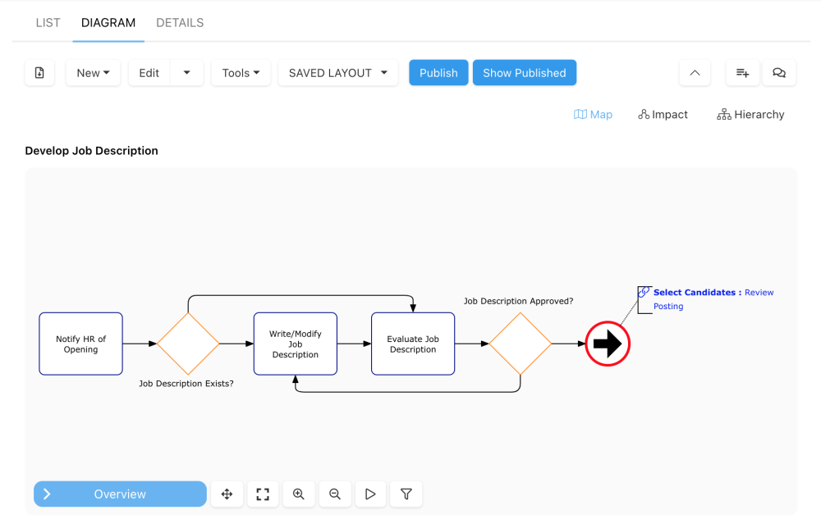Click the add-to-list icon button
Image resolution: width=821 pixels, height=519 pixels.
point(742,73)
